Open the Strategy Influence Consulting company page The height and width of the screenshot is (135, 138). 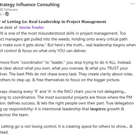point(30,5)
